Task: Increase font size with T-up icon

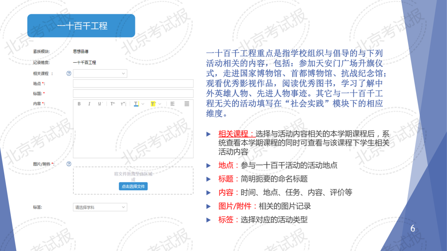Action: click(x=112, y=104)
